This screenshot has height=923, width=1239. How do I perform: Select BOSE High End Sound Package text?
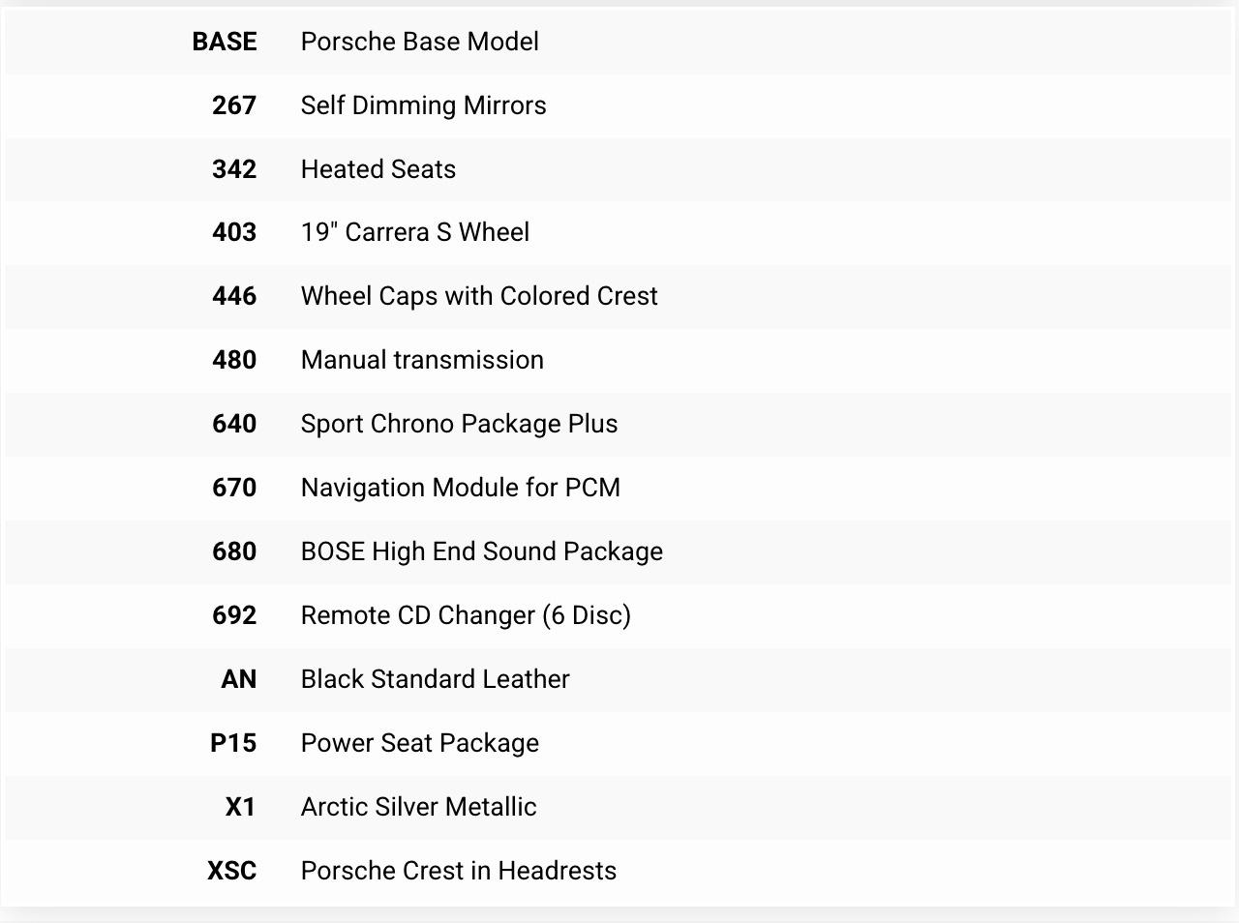[481, 551]
